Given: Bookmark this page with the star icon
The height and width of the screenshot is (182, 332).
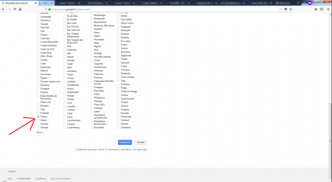Looking at the screenshot, I should click(290, 9).
